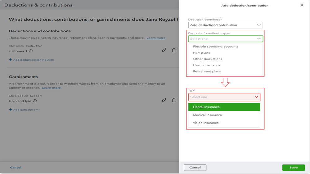Click the green Save button
Image resolution: width=310 pixels, height=174 pixels.
pyautogui.click(x=293, y=167)
